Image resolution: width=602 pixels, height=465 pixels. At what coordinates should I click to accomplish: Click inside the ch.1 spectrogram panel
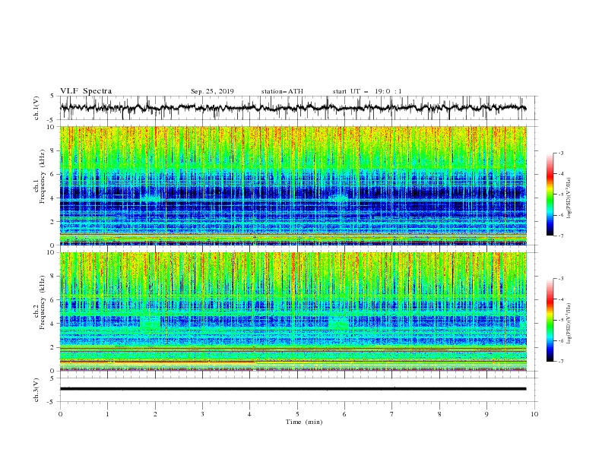(x=293, y=185)
